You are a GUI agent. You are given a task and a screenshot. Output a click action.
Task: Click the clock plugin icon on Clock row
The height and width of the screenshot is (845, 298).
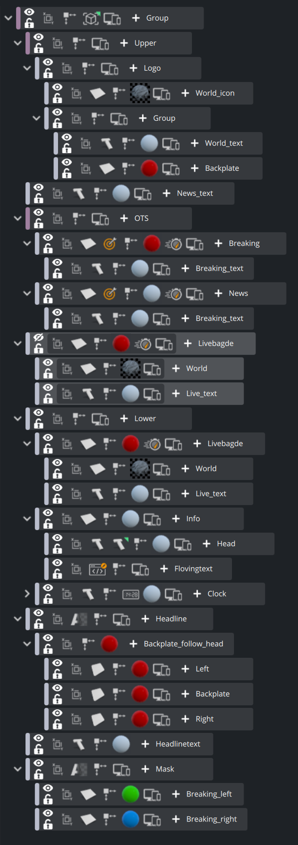coord(131,594)
